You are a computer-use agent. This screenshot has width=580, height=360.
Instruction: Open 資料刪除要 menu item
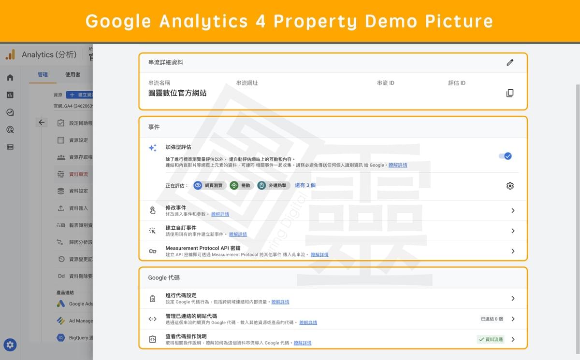(x=81, y=276)
